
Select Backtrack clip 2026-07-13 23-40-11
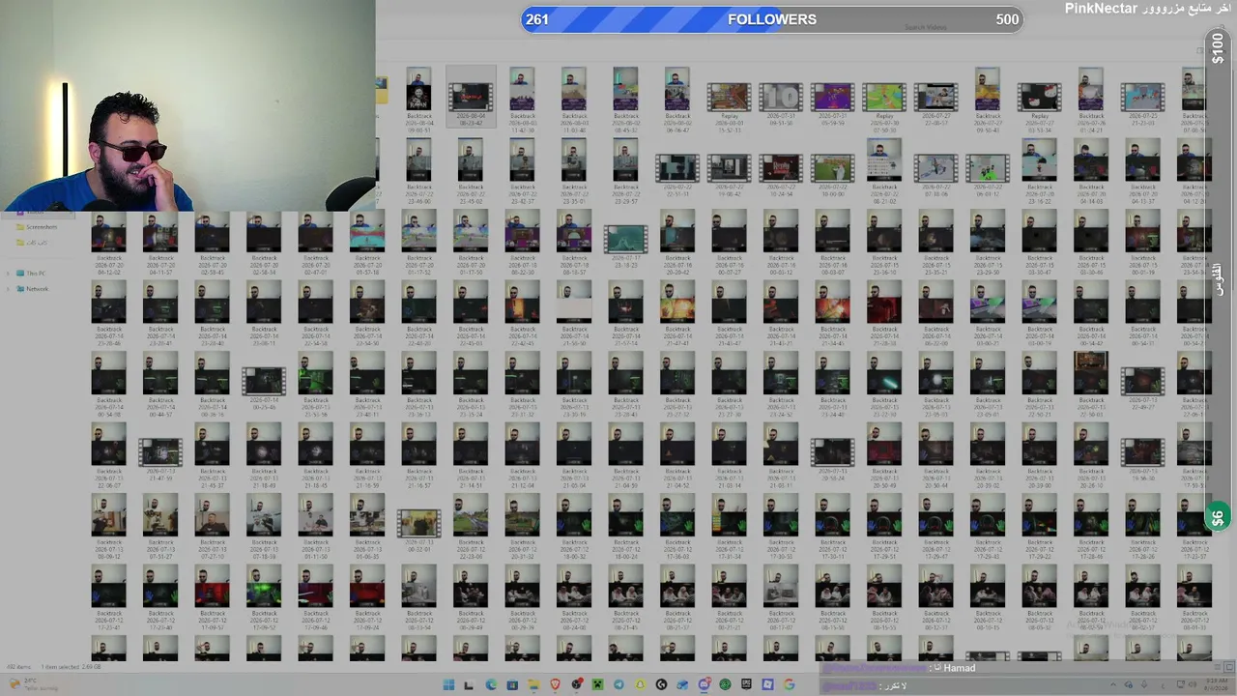tap(367, 386)
